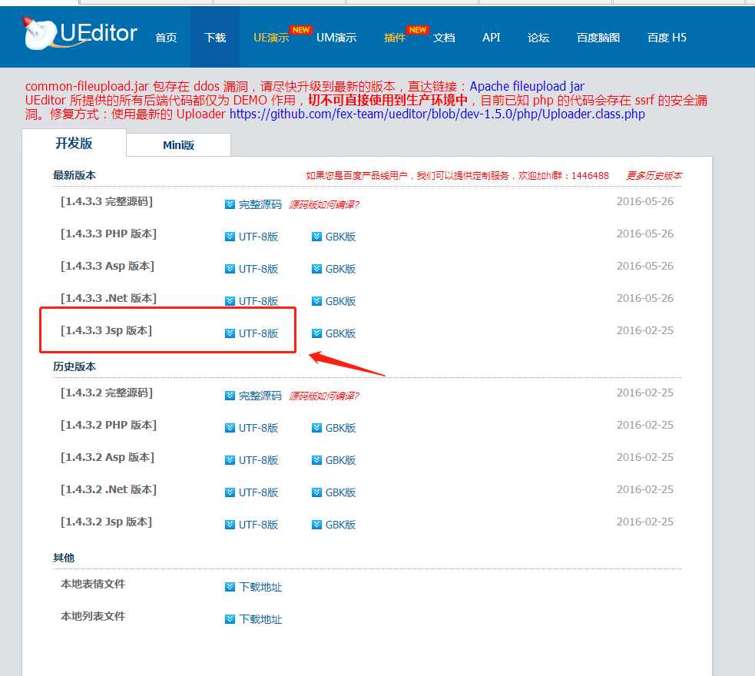Click download icon for 1.4.3.3 完整源码
755x676 pixels.
(230, 204)
